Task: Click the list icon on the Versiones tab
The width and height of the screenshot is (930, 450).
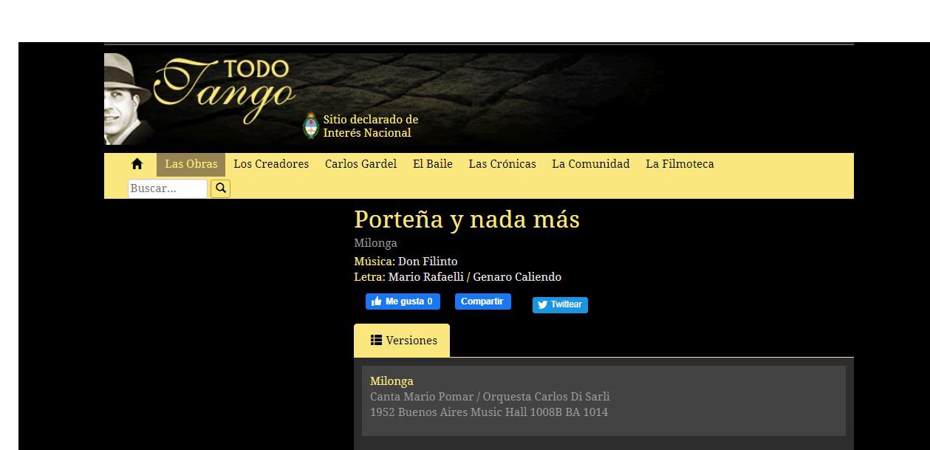Action: coord(377,340)
